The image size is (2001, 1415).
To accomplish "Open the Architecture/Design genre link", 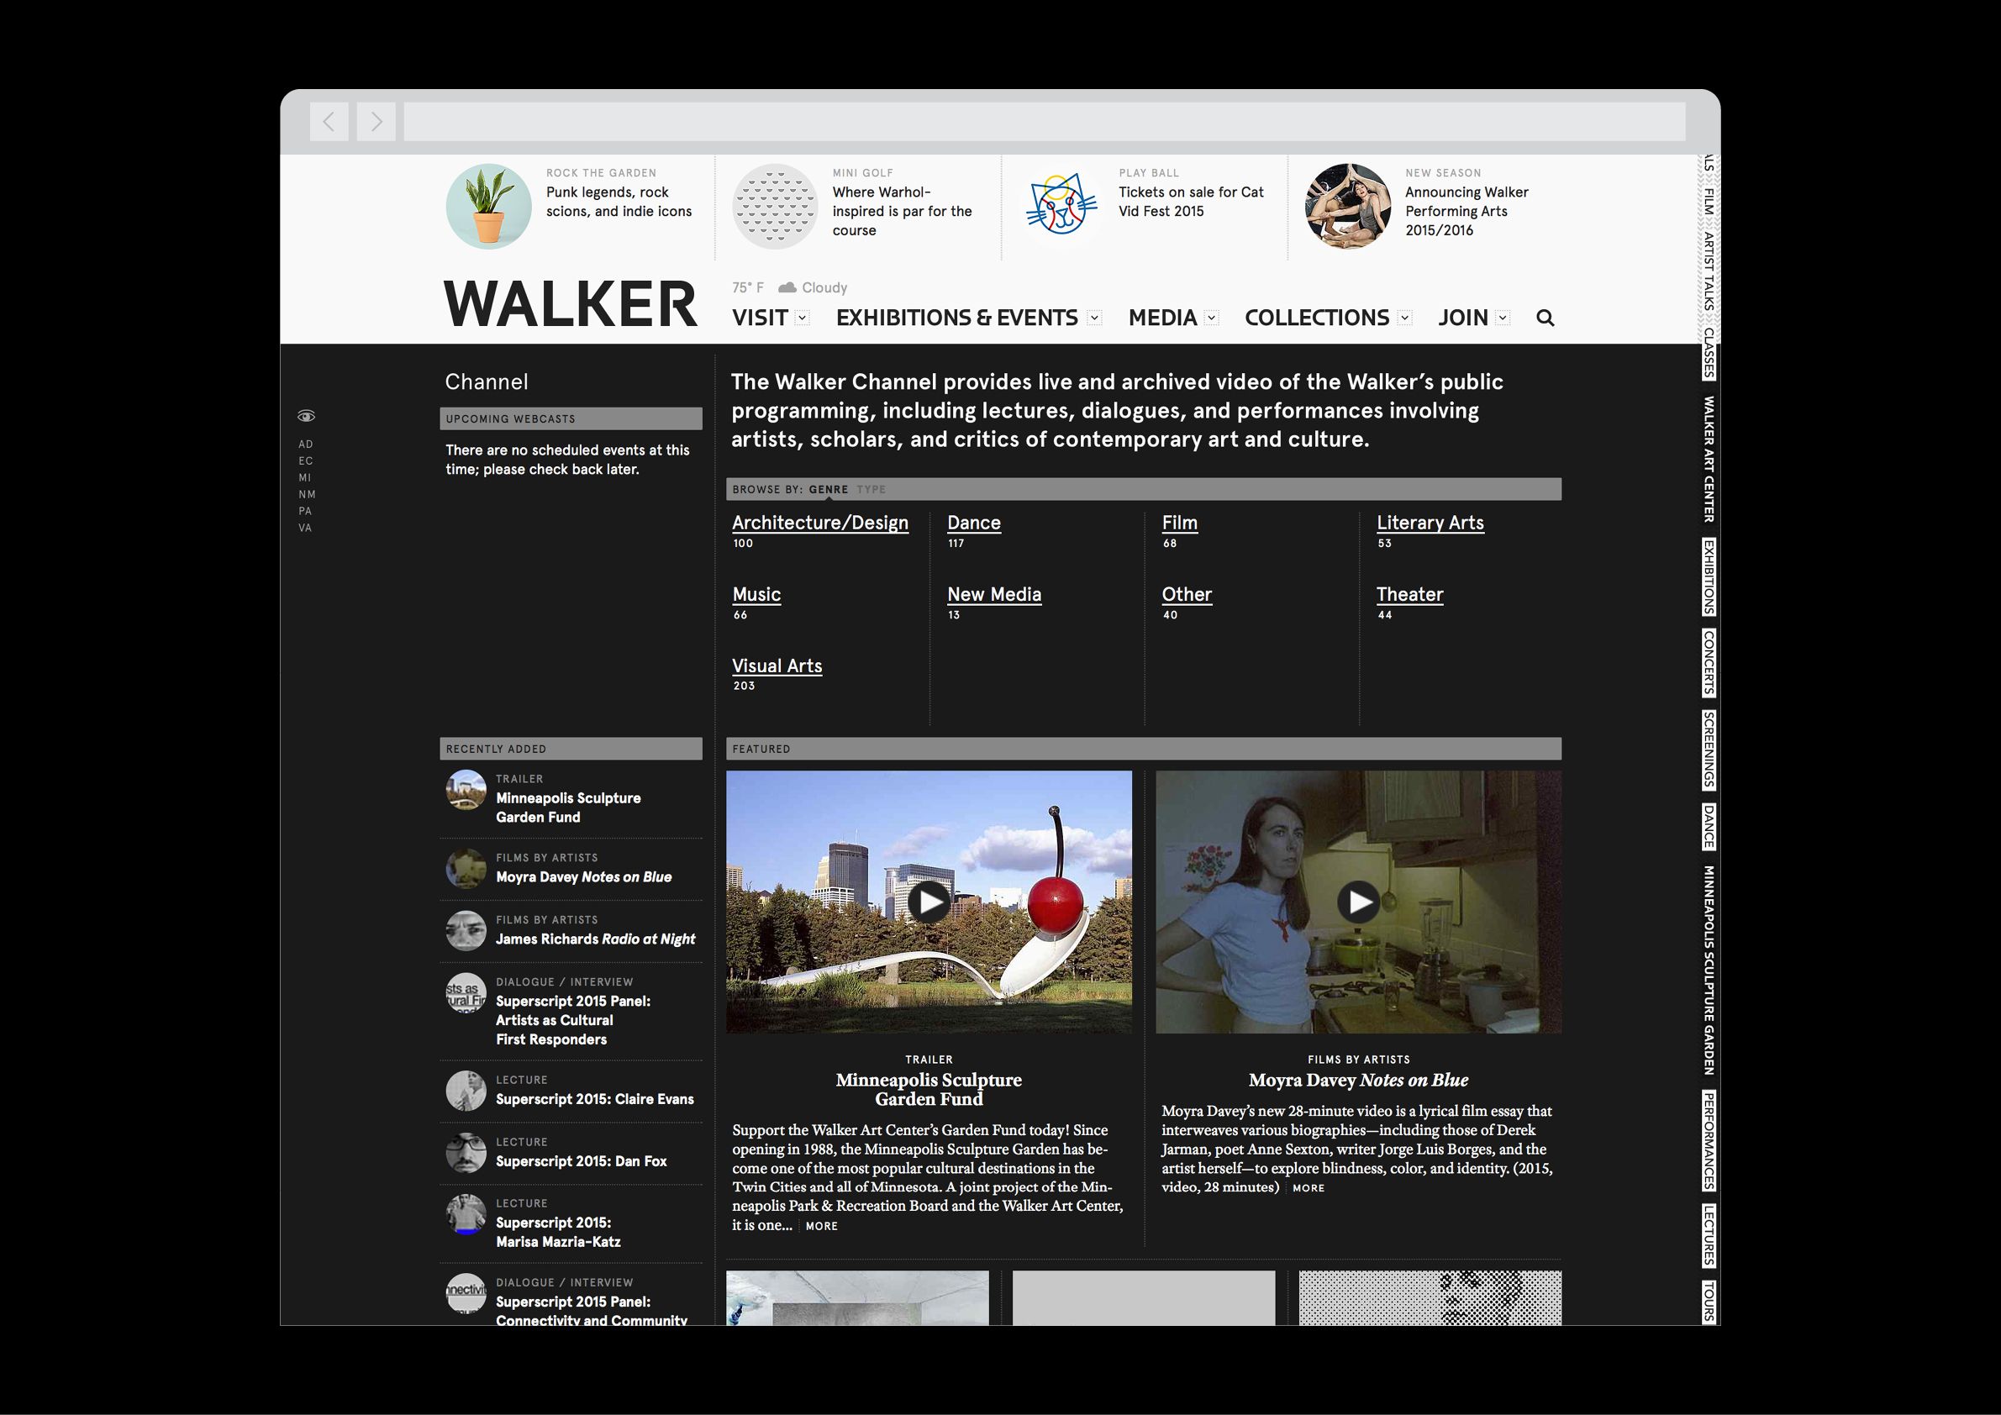I will (x=820, y=523).
